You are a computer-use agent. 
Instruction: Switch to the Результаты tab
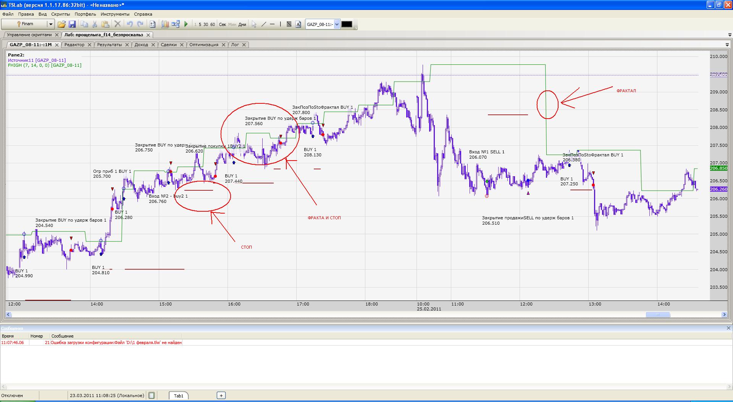[x=110, y=45]
